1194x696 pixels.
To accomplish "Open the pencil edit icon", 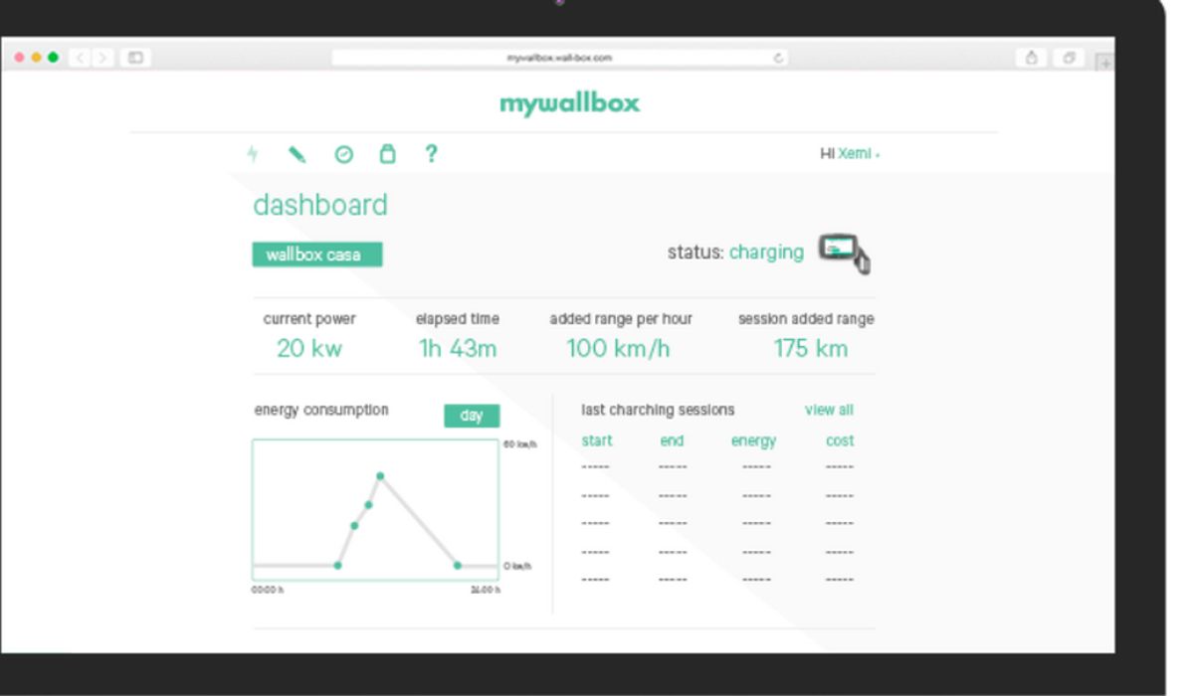I will [297, 154].
